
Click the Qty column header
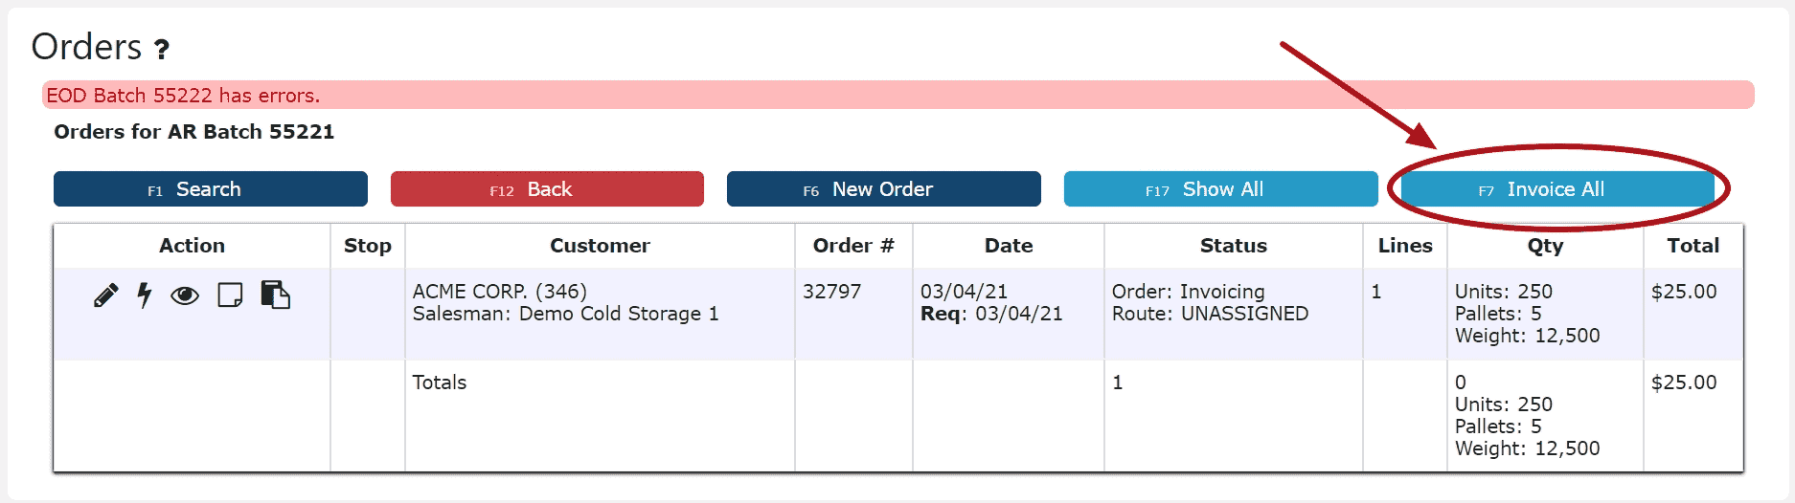click(1545, 246)
